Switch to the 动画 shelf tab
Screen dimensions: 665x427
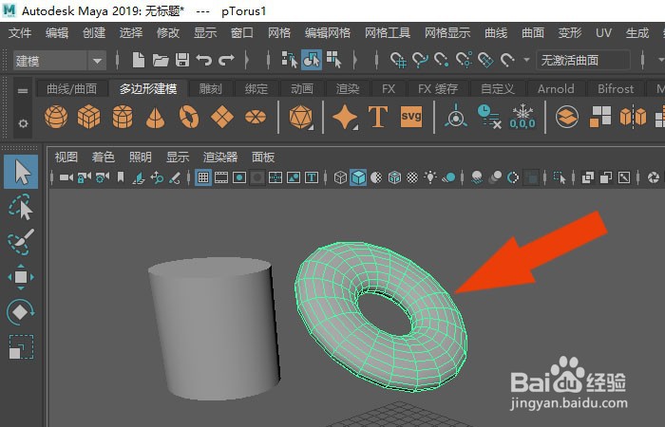point(302,89)
